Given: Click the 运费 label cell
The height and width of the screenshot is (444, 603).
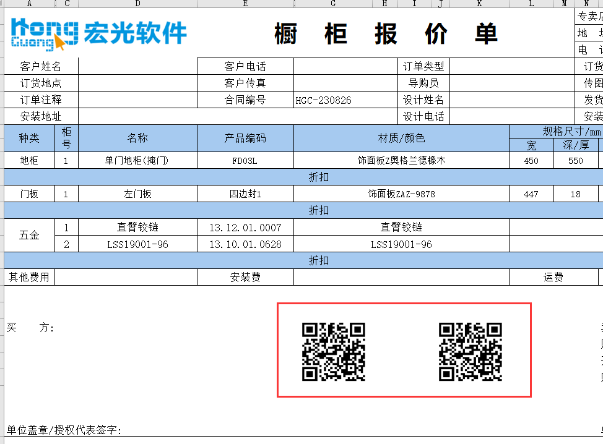Looking at the screenshot, I should [x=553, y=277].
